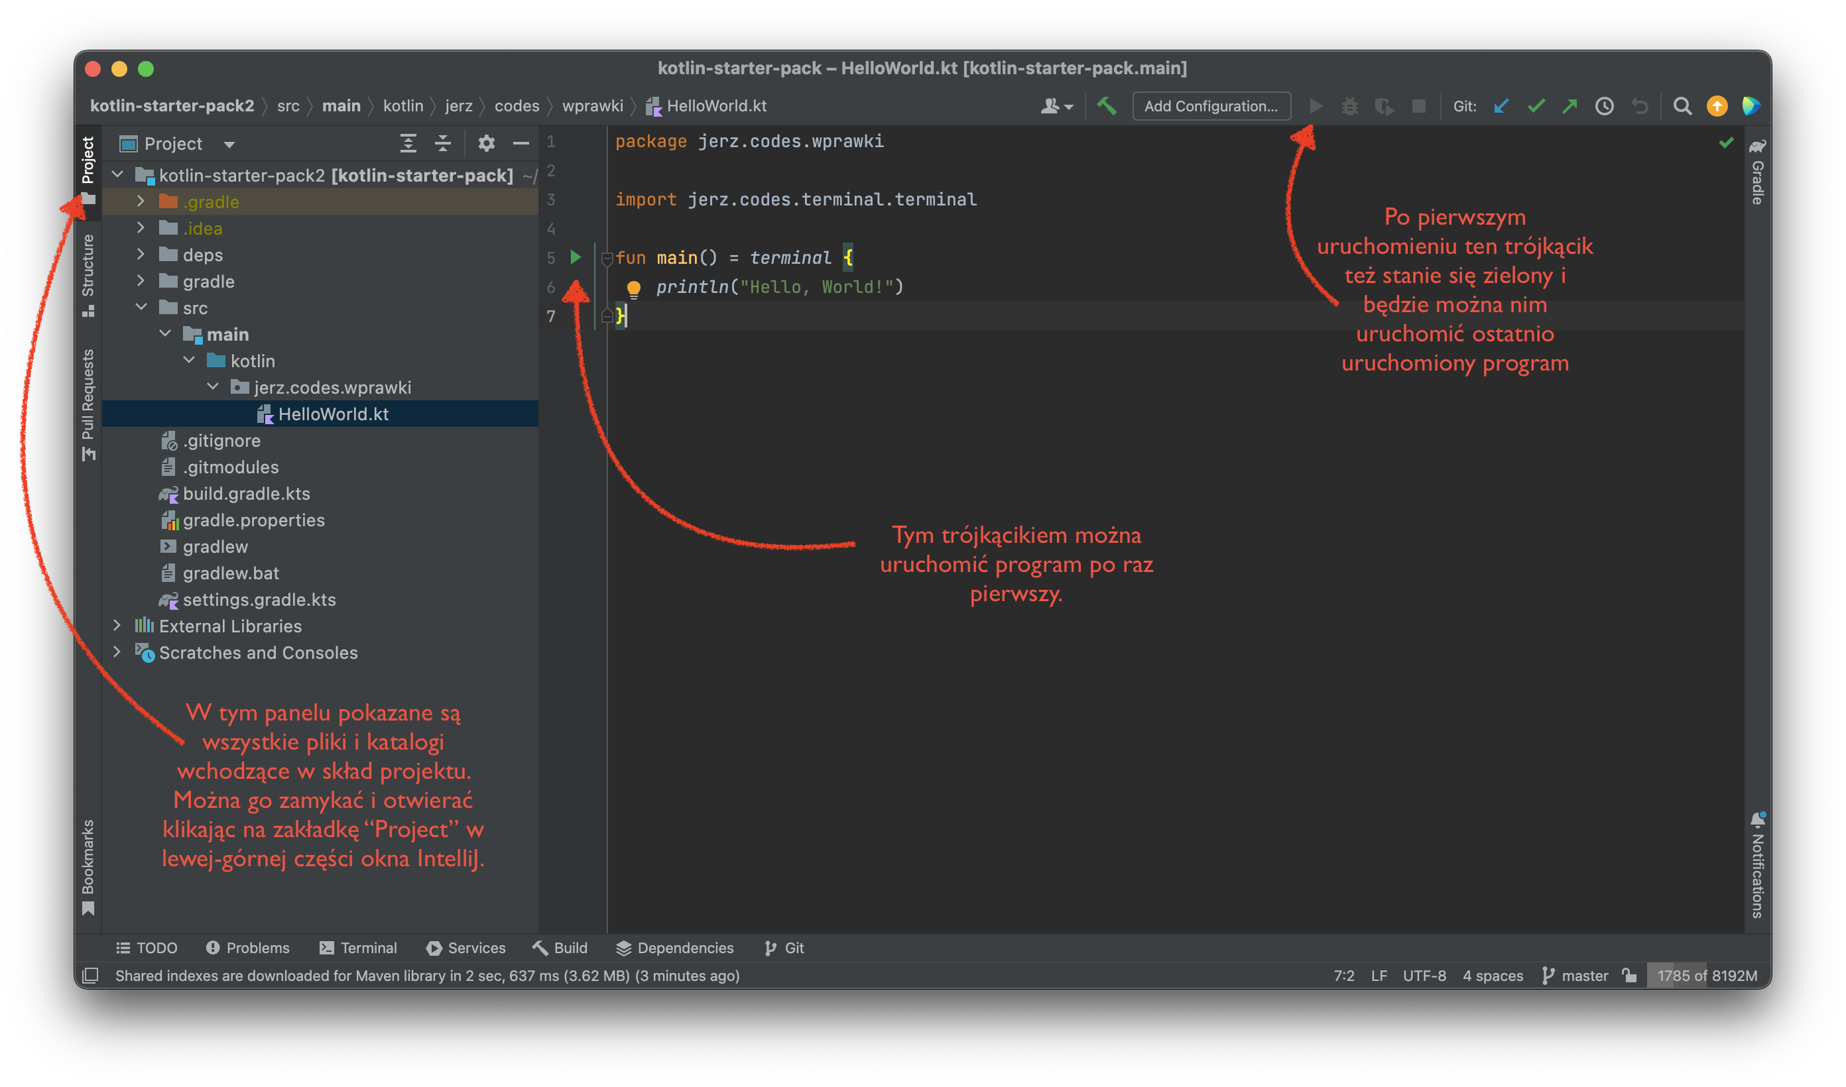Expand the External Libraries node
Screen dimensions: 1846x1087
point(124,626)
